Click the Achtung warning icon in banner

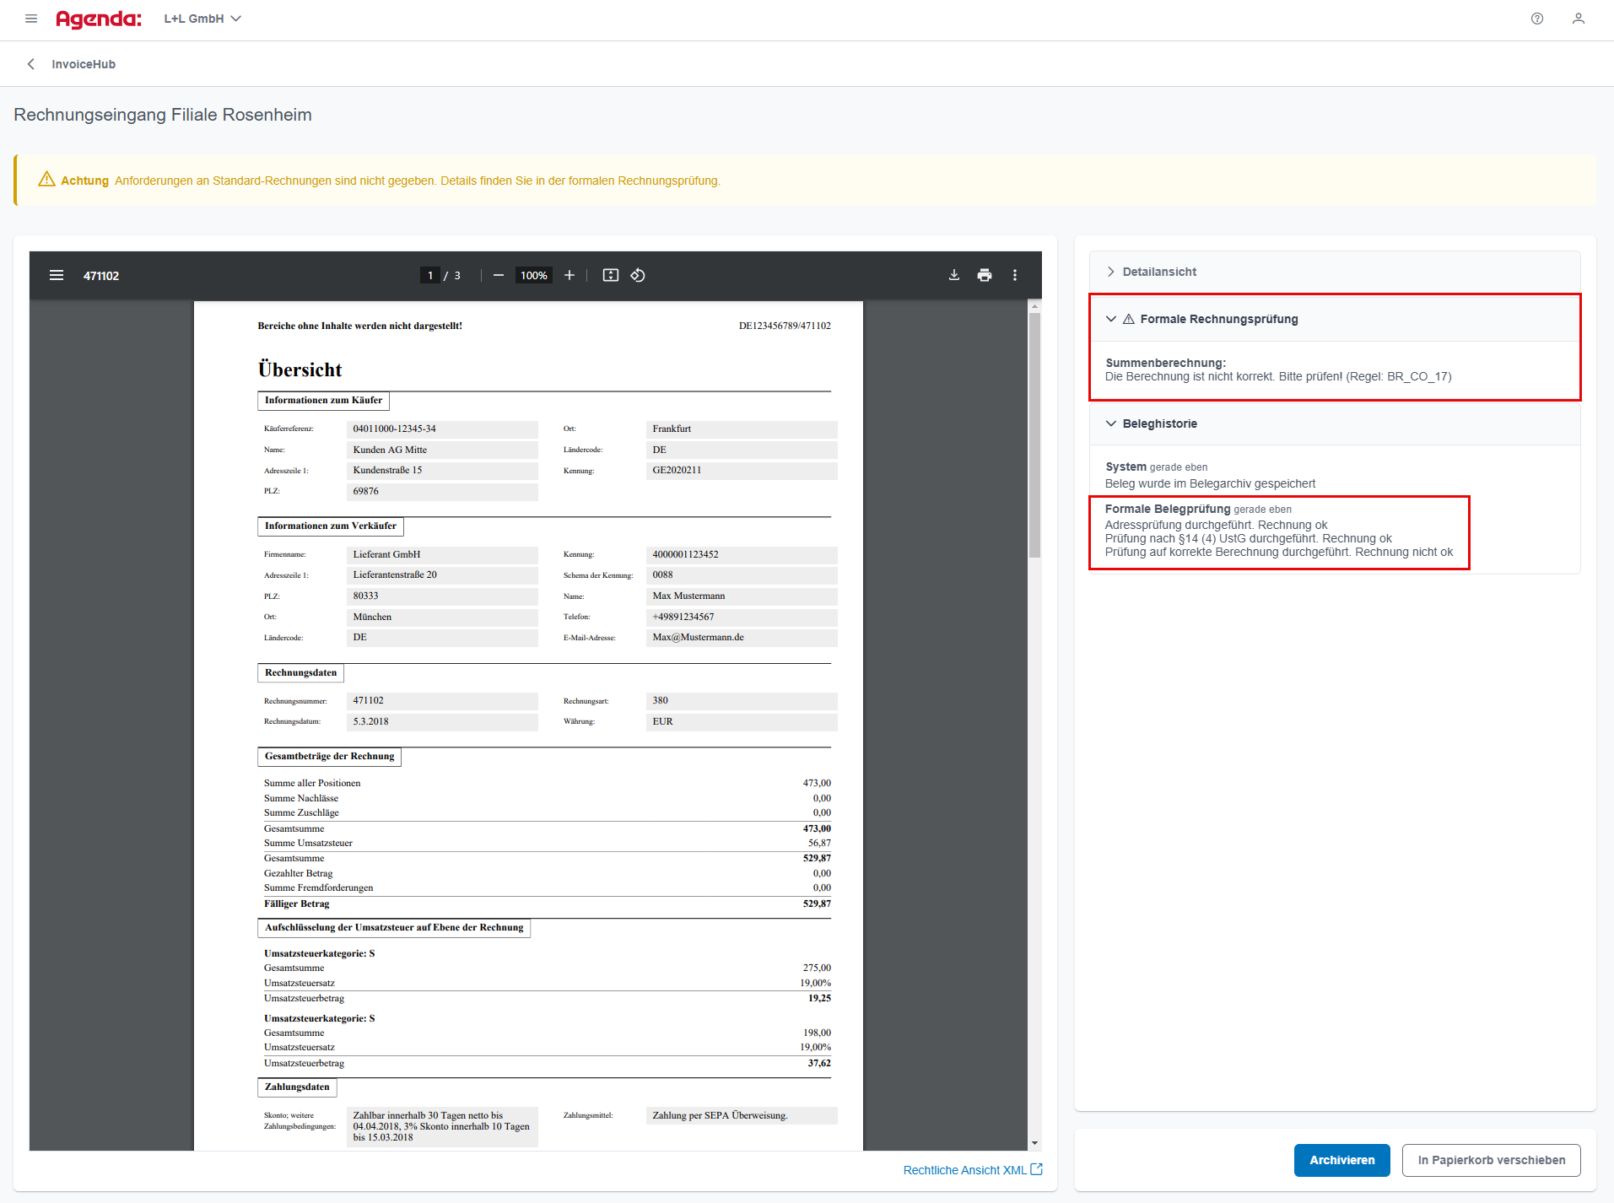(x=46, y=180)
